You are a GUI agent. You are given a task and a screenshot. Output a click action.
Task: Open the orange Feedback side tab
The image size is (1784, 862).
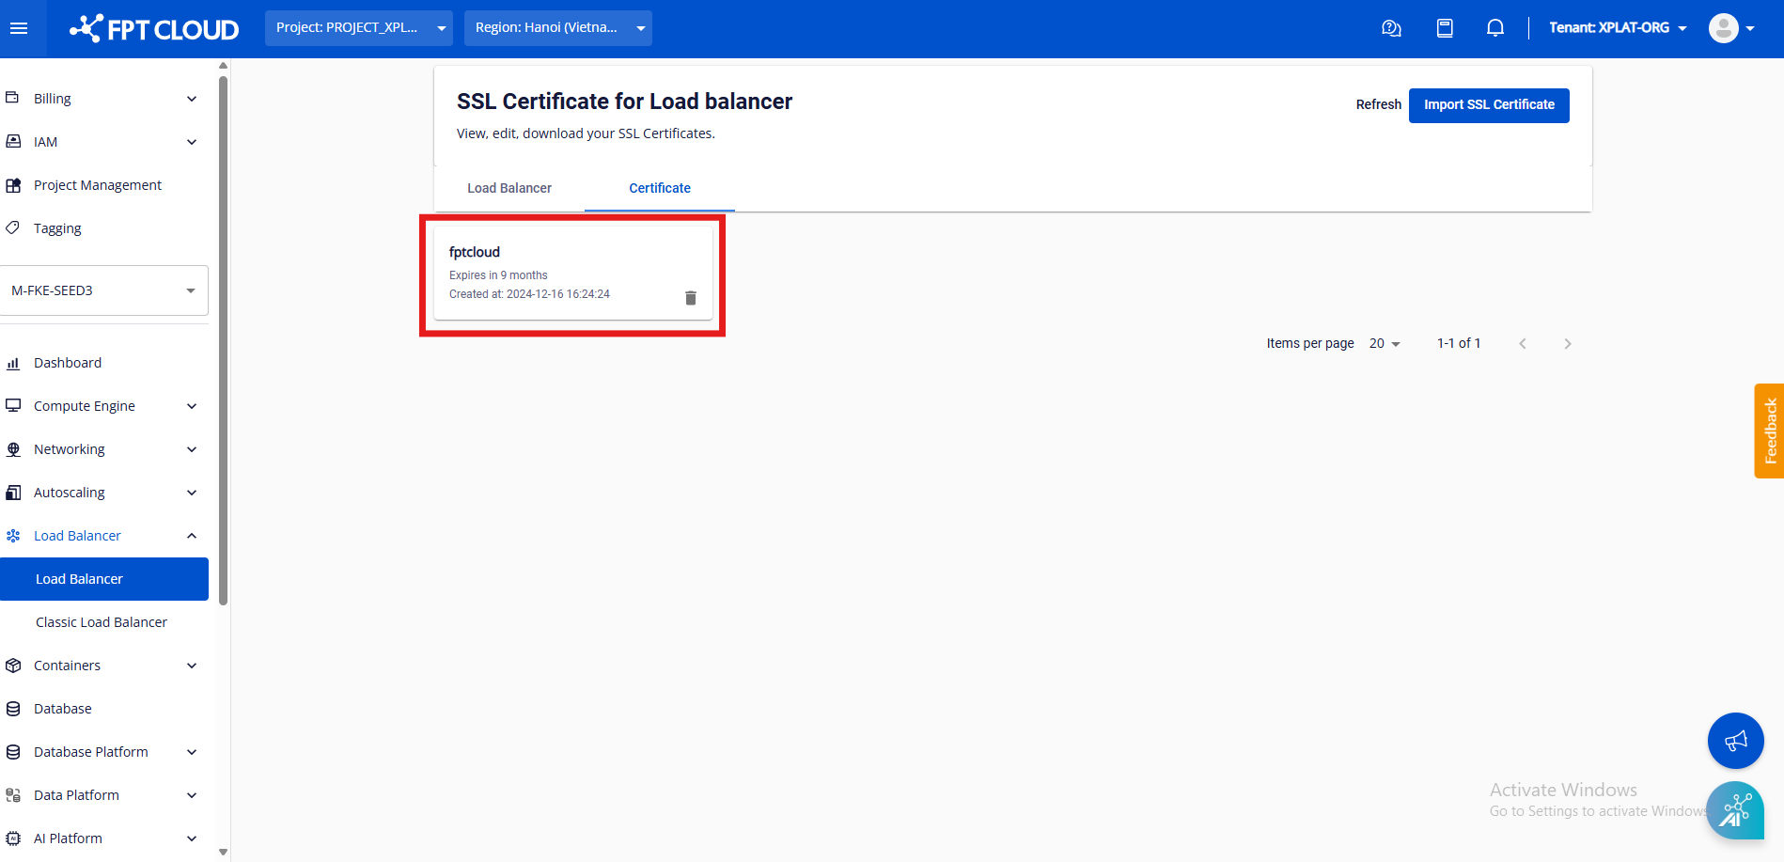click(x=1769, y=431)
